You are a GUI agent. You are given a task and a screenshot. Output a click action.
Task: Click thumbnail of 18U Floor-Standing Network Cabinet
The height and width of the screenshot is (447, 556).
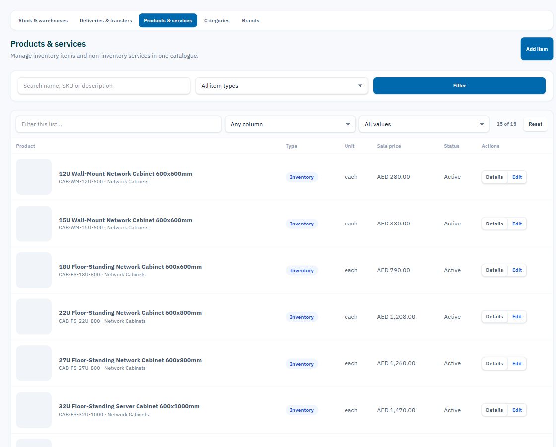(x=34, y=270)
